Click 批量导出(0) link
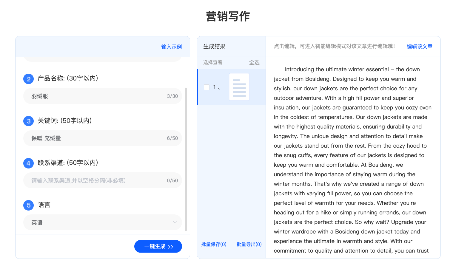Viewport: 453px width, 266px height. pos(249,244)
